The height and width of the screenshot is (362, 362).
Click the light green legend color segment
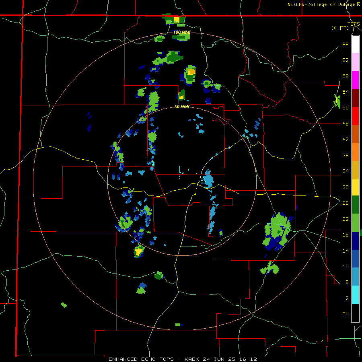coord(355,223)
